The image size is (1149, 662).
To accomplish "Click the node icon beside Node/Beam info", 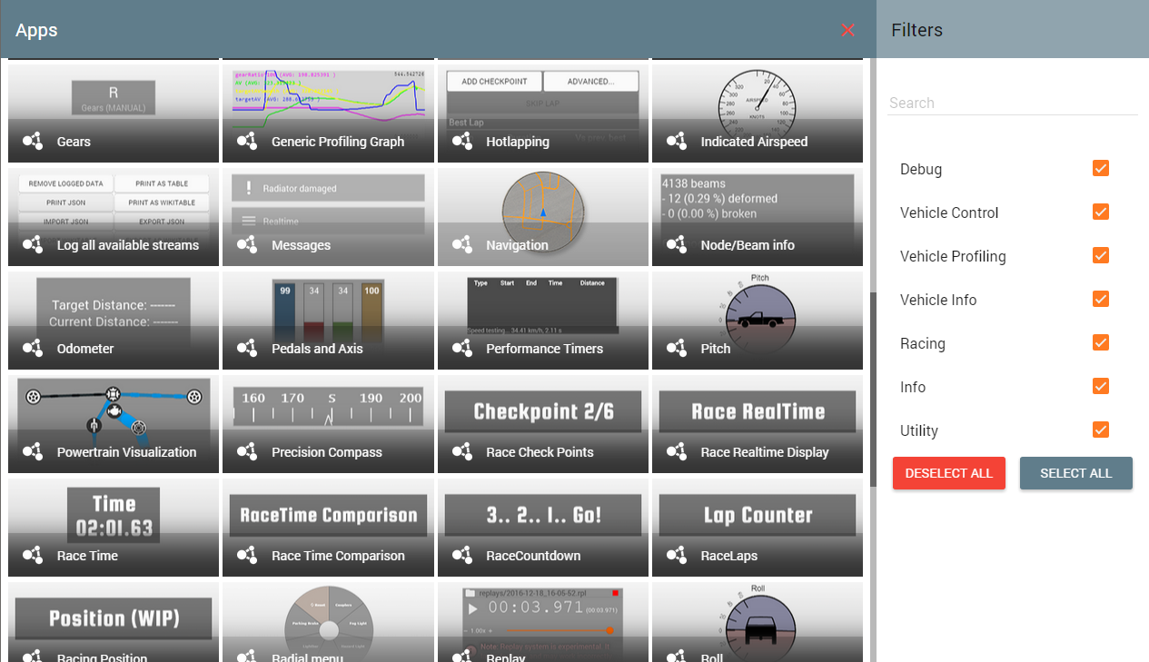I will (x=677, y=244).
